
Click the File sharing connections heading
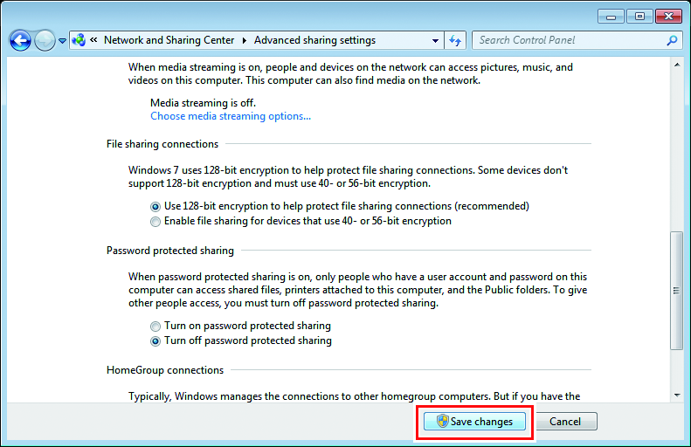[x=162, y=144]
